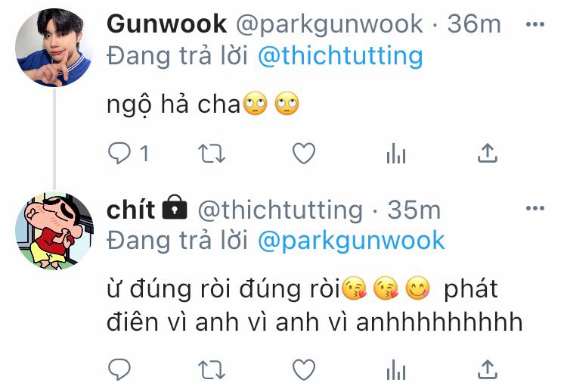View analytics of Gunwook's tweet
567x389 pixels.
pyautogui.click(x=396, y=154)
